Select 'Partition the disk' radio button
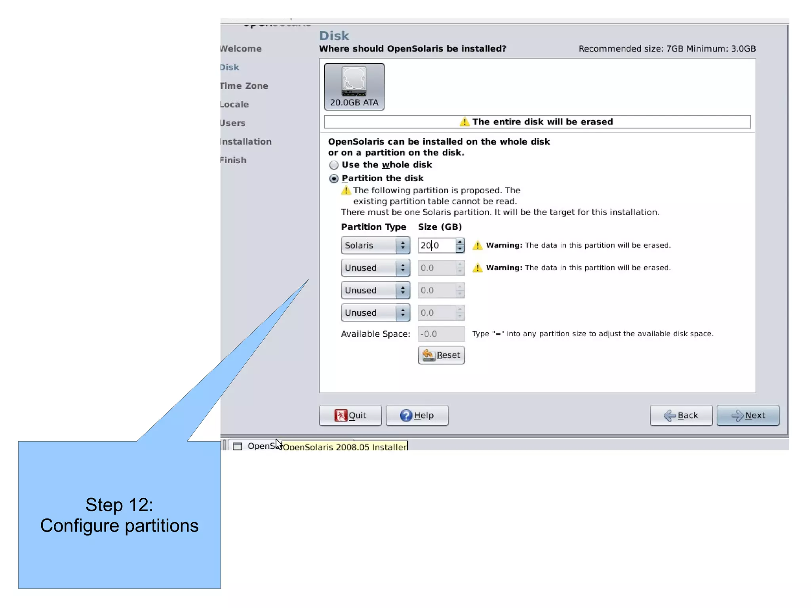Image resolution: width=811 pixels, height=608 pixels. (334, 178)
